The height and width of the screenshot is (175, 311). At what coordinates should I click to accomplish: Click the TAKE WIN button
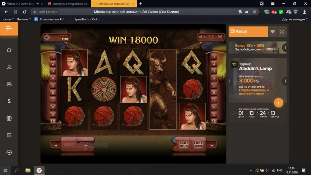(x=198, y=144)
